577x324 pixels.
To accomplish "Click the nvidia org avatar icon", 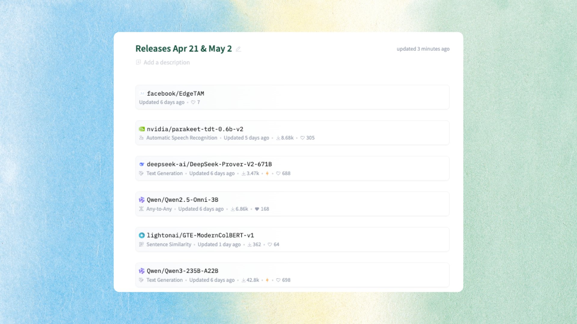I will point(142,129).
